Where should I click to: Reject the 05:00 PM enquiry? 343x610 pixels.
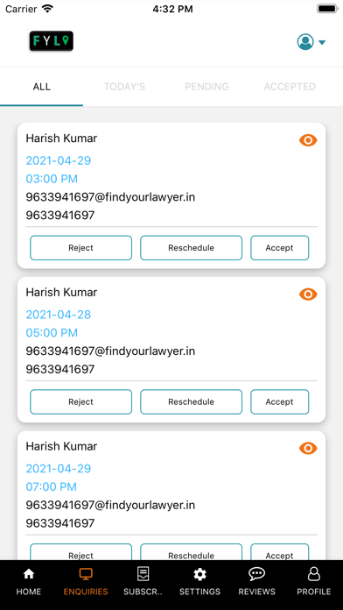point(80,402)
